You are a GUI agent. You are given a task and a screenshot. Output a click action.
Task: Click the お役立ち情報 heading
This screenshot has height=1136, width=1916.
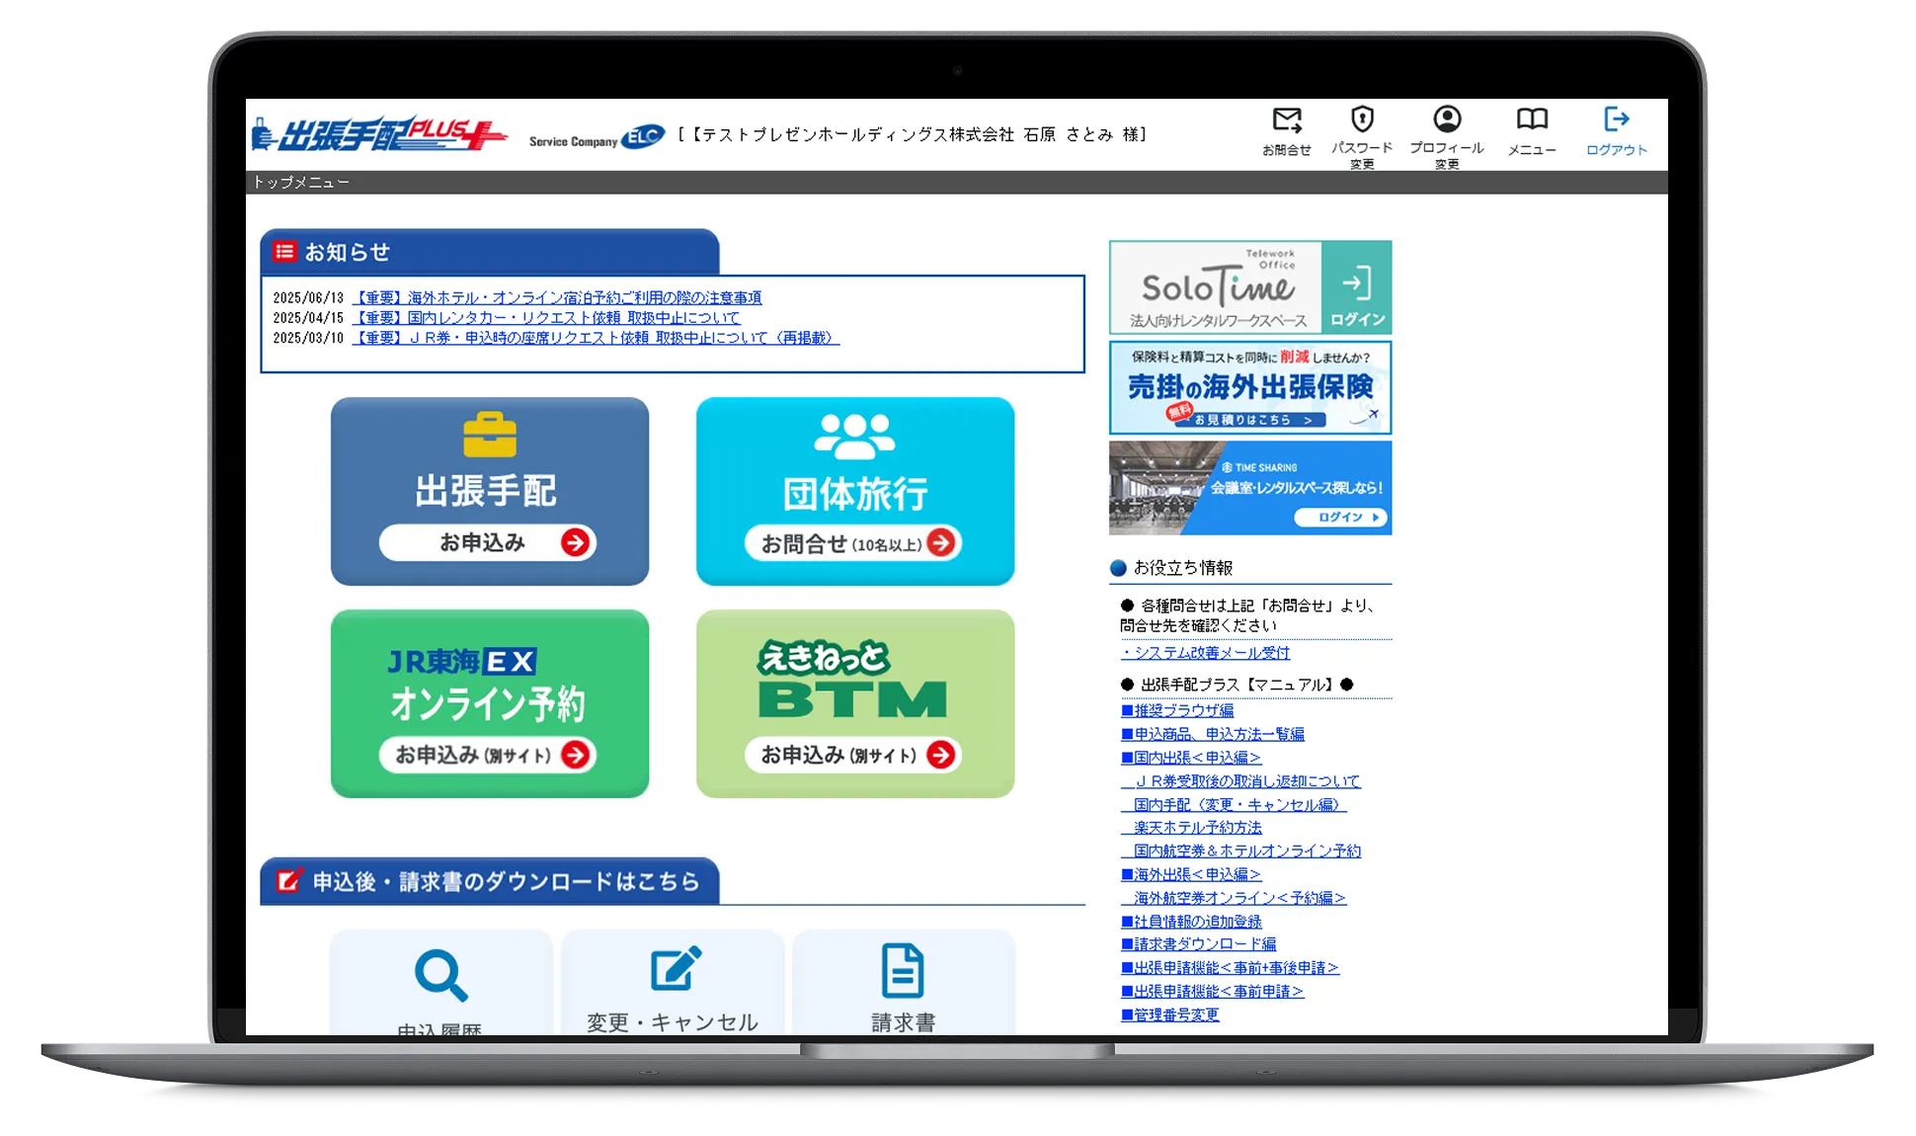[x=1183, y=568]
